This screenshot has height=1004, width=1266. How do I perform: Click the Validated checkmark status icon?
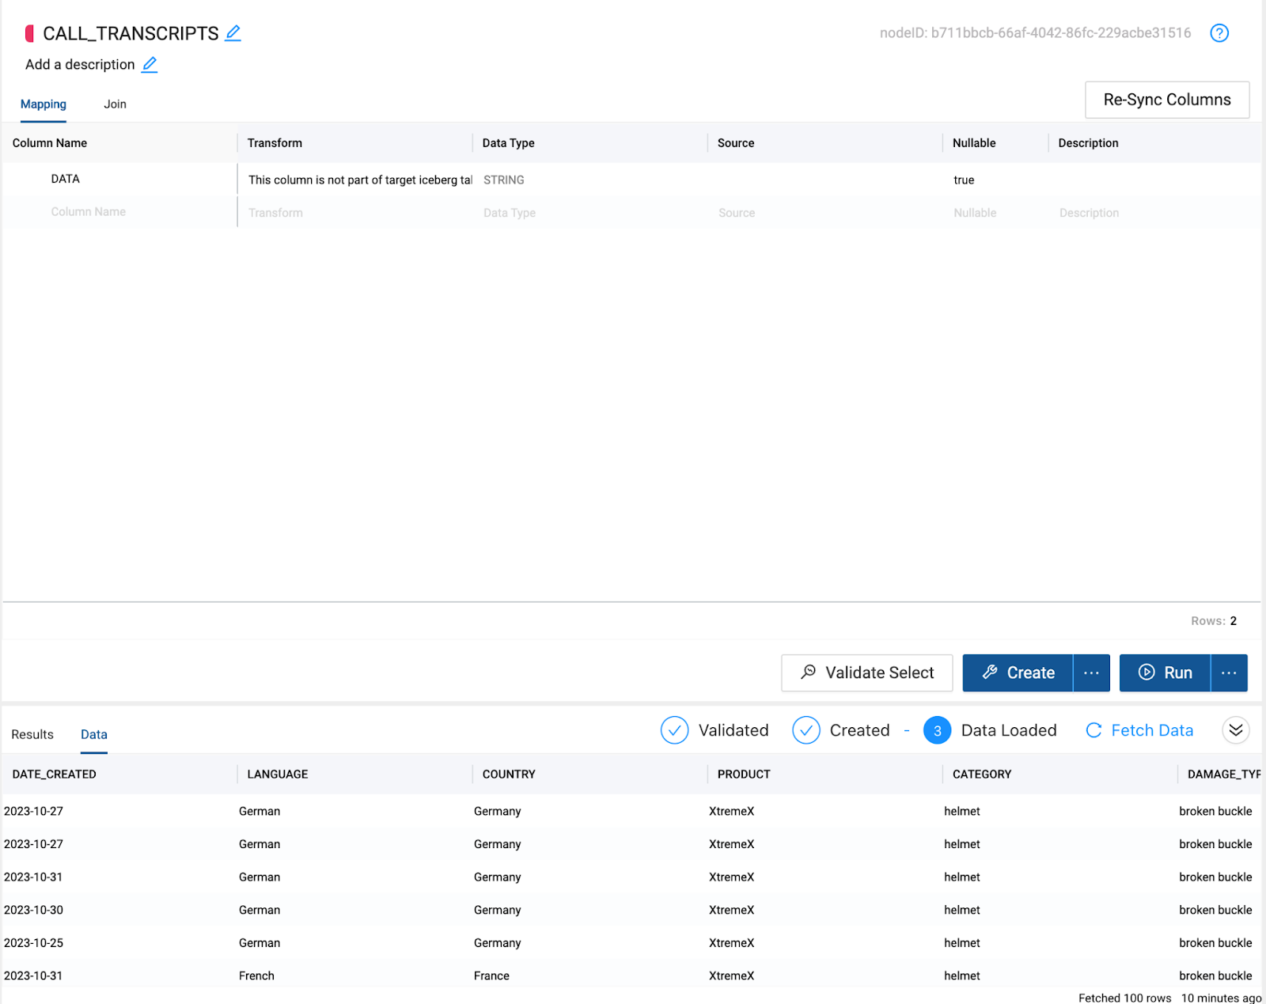pos(674,730)
